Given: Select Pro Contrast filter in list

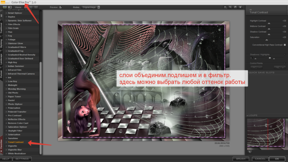Looking at the screenshot, I should (x=15, y=116).
